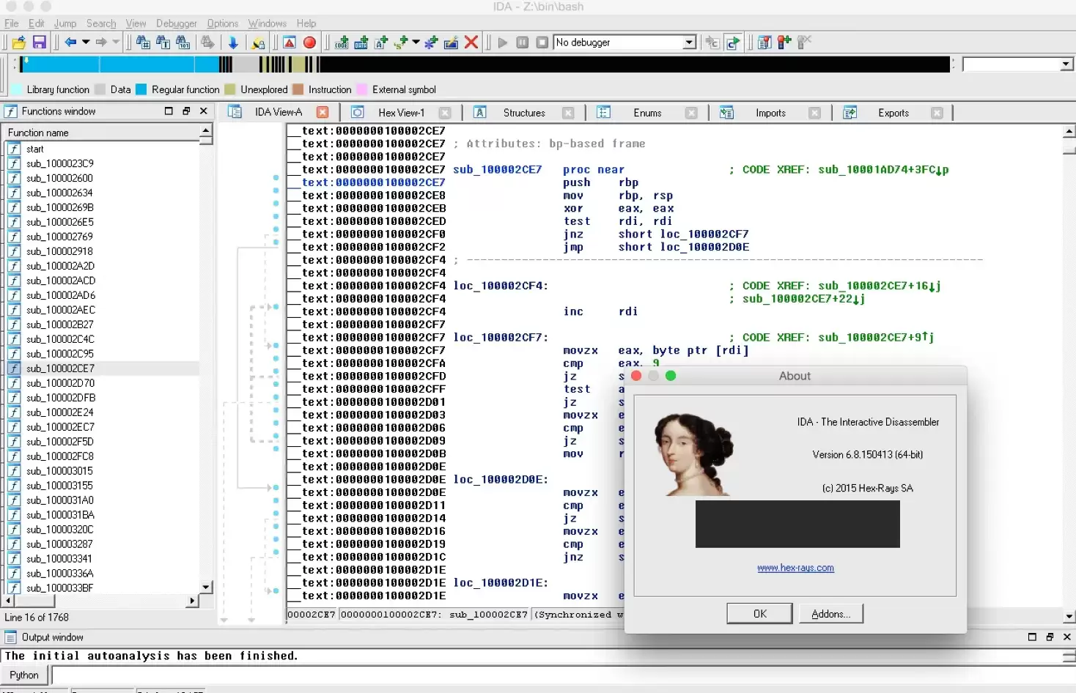Click the red triangle window toolbar icon

[x=290, y=42]
